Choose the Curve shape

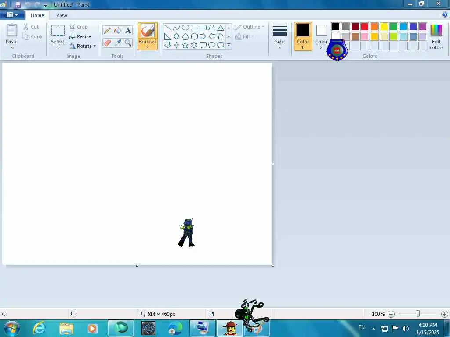[x=177, y=28]
